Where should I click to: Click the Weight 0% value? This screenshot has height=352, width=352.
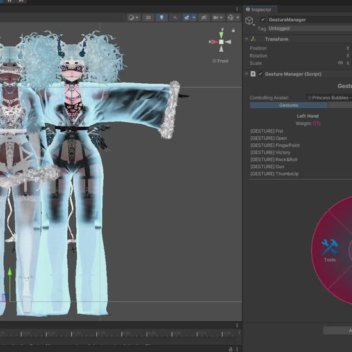(317, 124)
